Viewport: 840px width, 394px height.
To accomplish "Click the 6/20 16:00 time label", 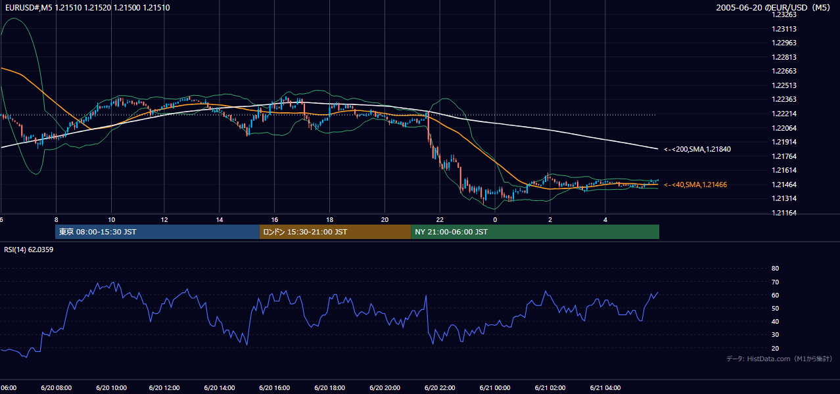I will coord(275,388).
